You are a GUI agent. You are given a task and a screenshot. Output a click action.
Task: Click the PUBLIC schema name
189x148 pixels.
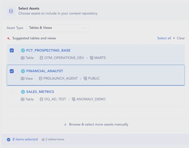click(x=94, y=79)
